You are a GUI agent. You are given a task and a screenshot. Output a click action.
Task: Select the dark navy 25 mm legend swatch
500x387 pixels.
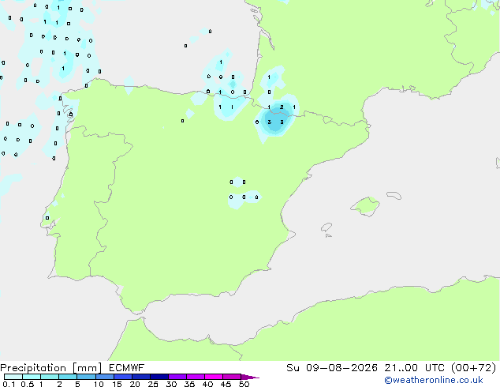coord(159,377)
